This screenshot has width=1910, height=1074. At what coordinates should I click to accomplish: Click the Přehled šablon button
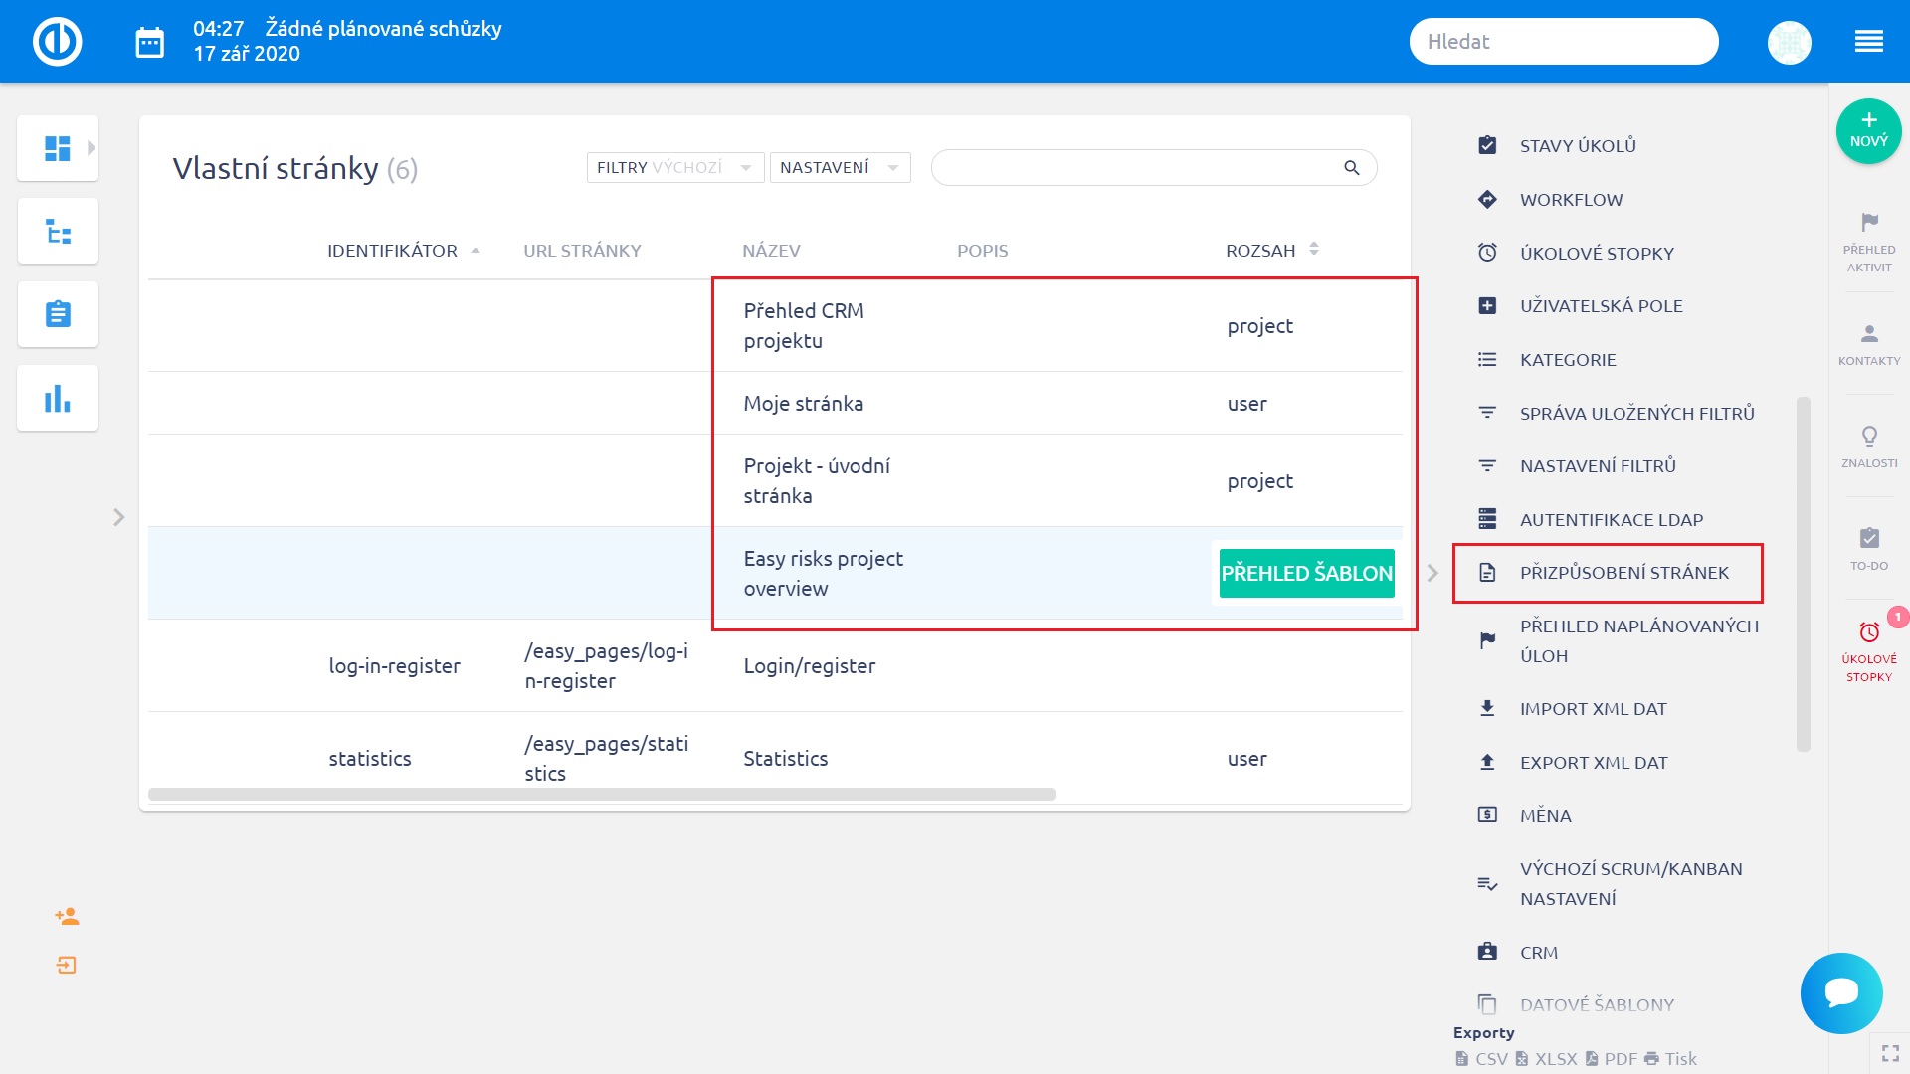(x=1306, y=574)
